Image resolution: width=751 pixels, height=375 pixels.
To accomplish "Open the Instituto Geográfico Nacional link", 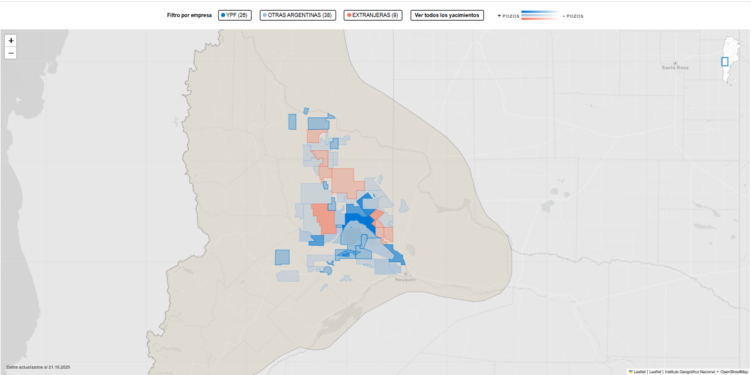I will point(690,371).
